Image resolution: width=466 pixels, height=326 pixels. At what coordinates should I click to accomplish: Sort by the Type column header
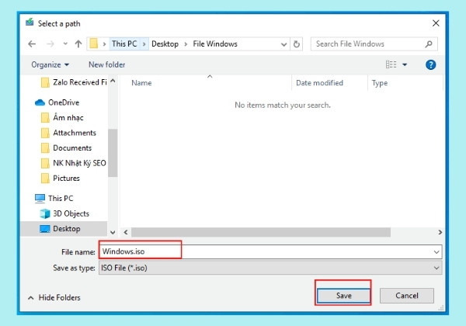coord(380,83)
